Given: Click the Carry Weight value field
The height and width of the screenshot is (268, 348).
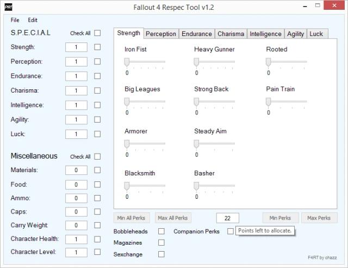Looking at the screenshot, I should pos(76,226).
